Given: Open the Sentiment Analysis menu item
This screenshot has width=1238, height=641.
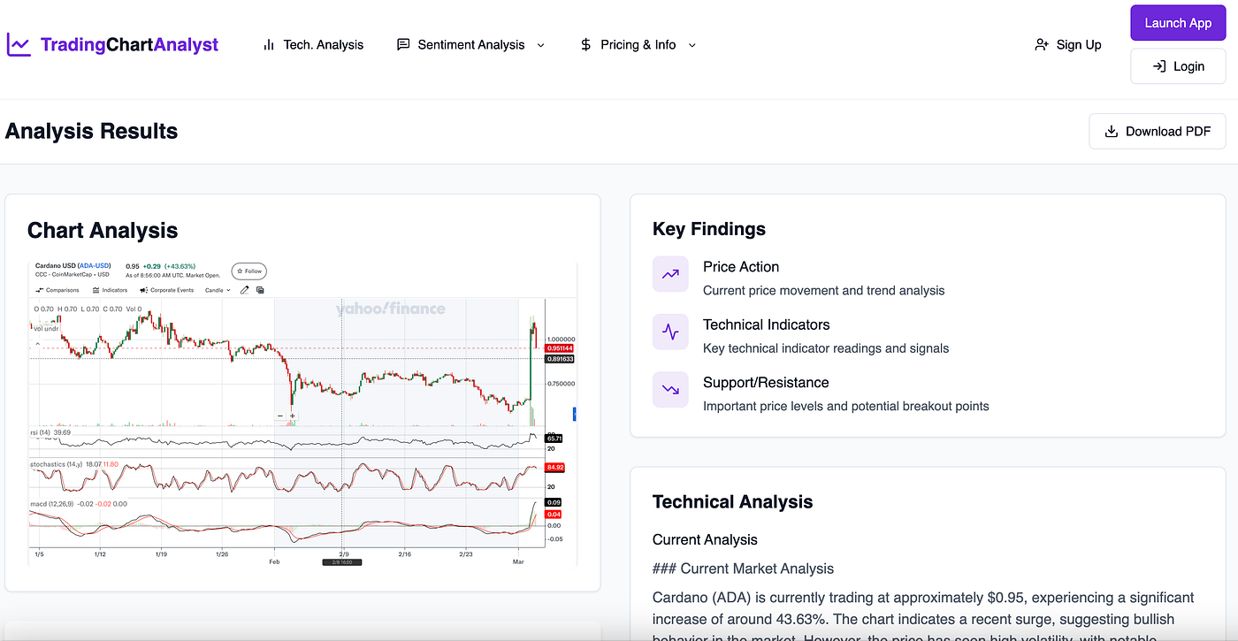Looking at the screenshot, I should coord(470,44).
